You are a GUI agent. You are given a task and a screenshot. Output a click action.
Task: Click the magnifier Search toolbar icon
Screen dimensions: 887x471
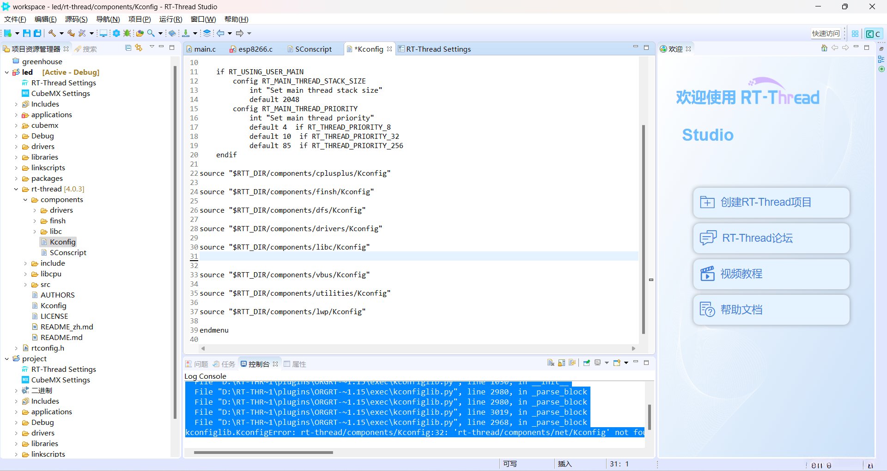pyautogui.click(x=151, y=33)
